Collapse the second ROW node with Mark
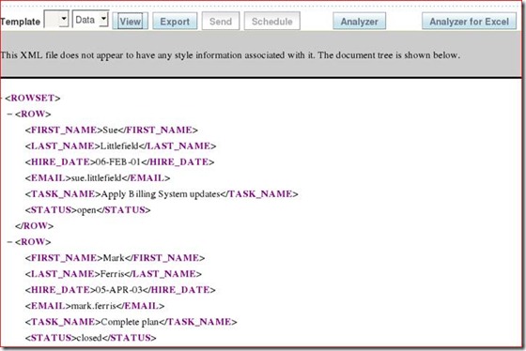This screenshot has width=526, height=351. pyautogui.click(x=9, y=242)
